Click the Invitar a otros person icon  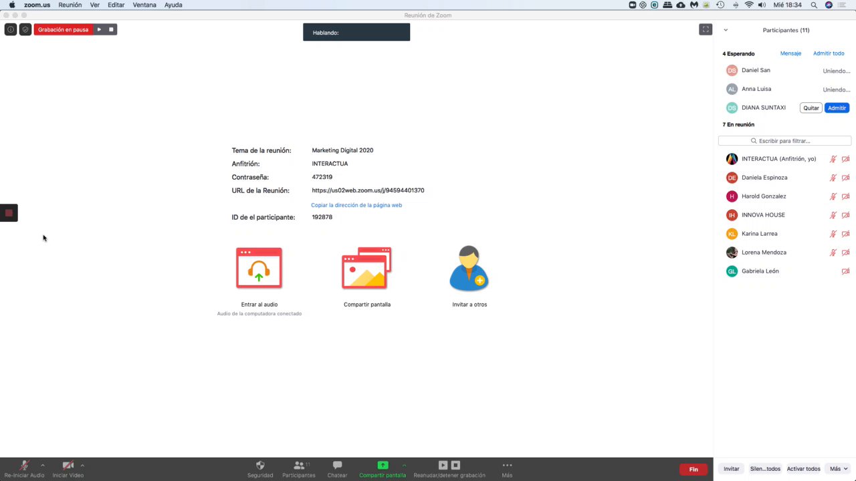469,268
